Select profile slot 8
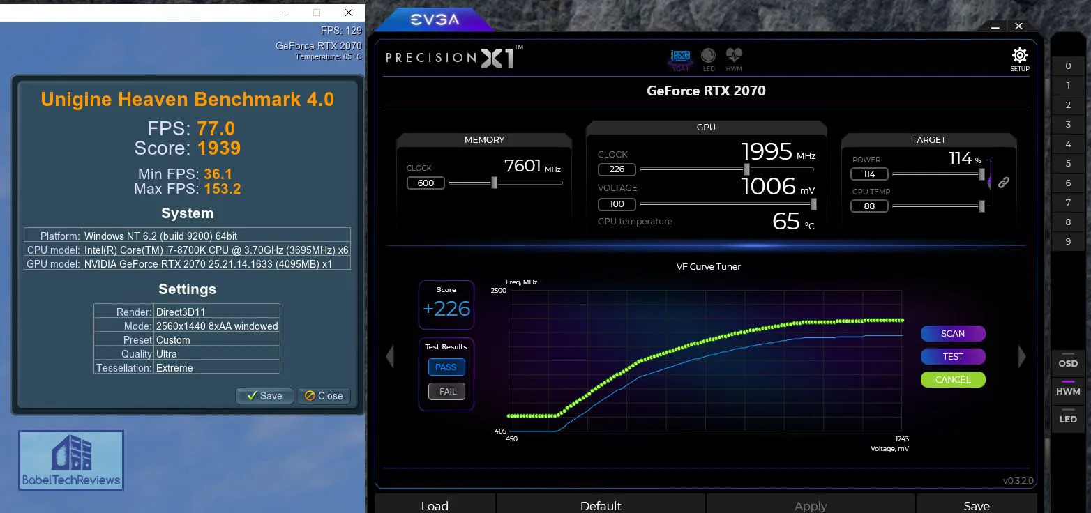This screenshot has width=1091, height=513. point(1068,222)
